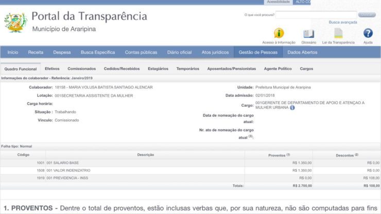Click the Unidade value Prefeitura Municipal de Araripina
Viewport: 381px width, 214px height.
[x=283, y=87]
